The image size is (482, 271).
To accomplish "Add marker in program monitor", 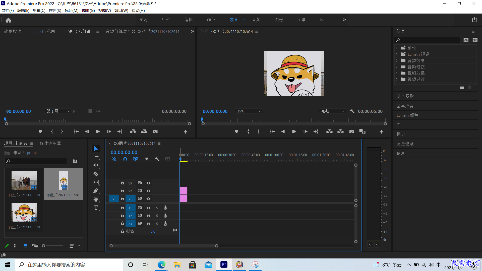I will pyautogui.click(x=236, y=131).
